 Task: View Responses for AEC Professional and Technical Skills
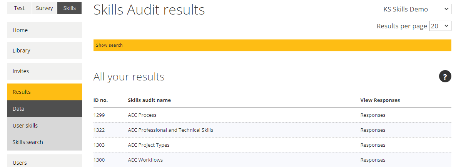[x=373, y=130]
